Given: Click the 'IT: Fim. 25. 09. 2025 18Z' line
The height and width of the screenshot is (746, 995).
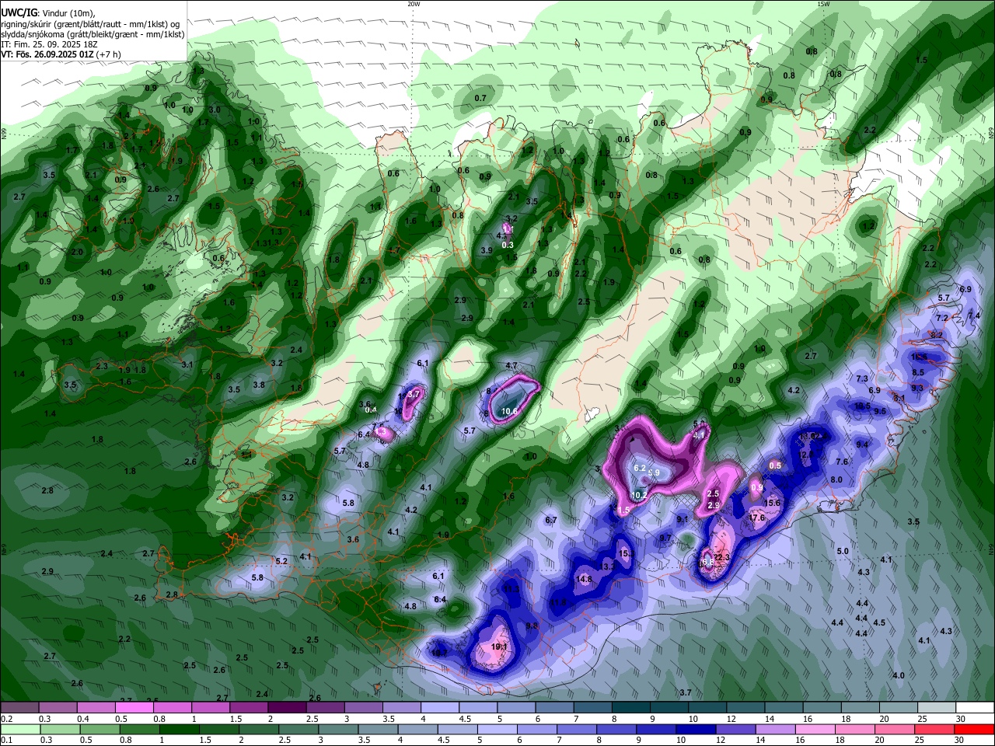Looking at the screenshot, I should coord(49,44).
